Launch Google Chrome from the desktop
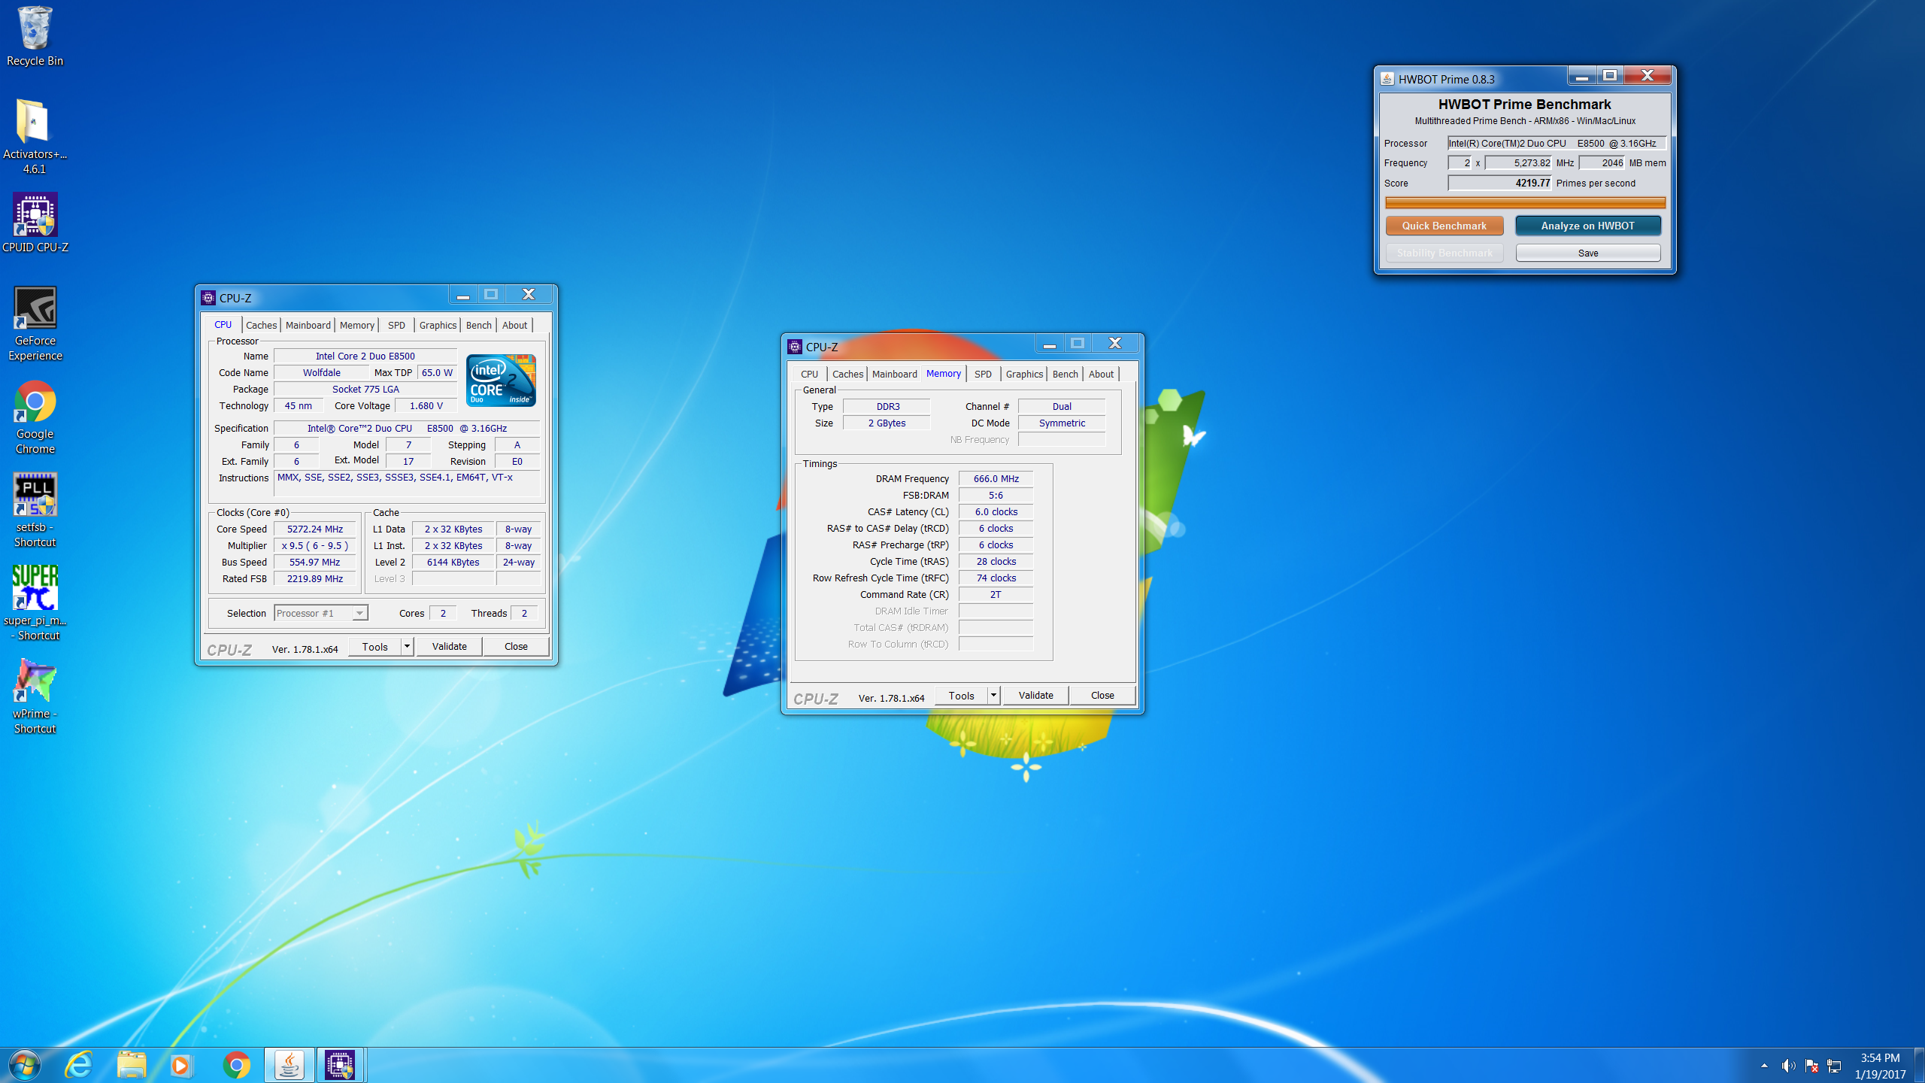 (x=35, y=417)
